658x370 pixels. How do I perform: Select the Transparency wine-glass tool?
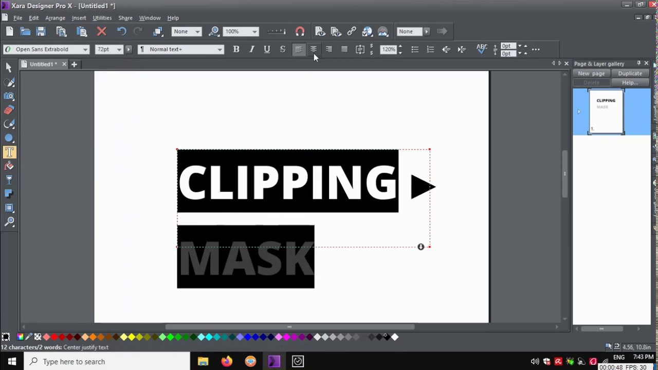coord(9,180)
